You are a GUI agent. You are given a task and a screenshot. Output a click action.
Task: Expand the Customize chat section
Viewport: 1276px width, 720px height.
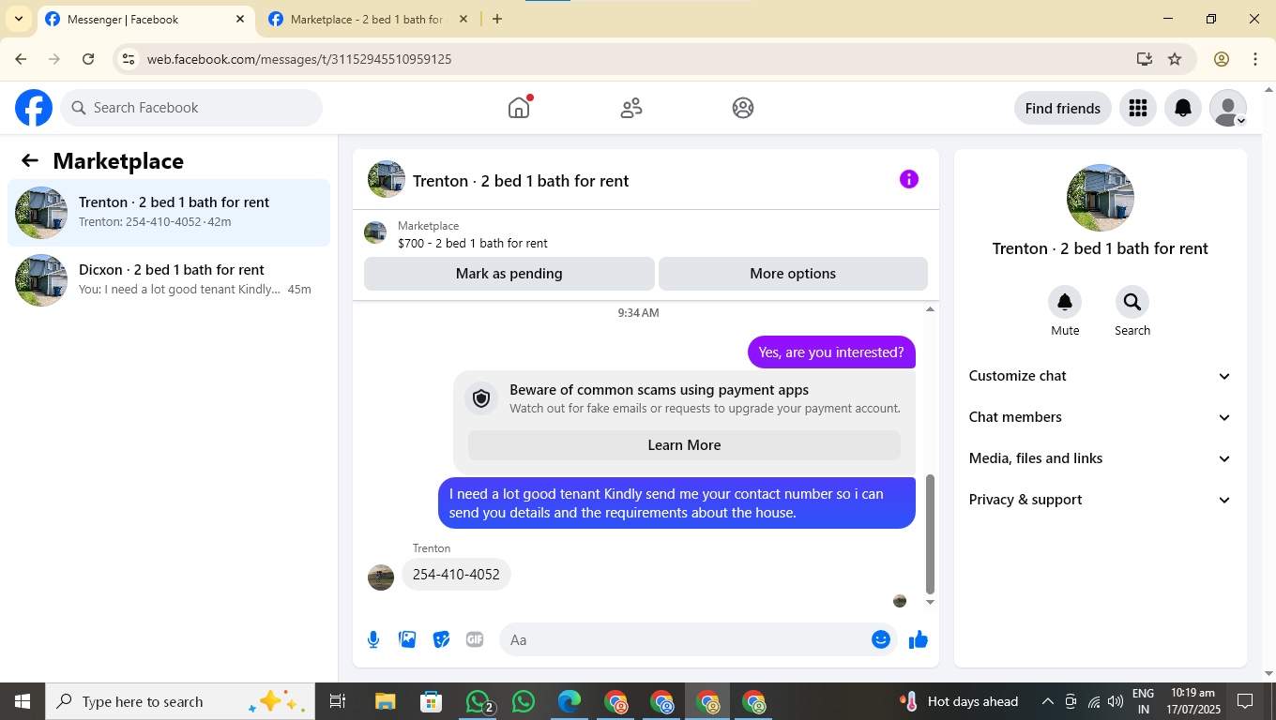[x=1100, y=376]
